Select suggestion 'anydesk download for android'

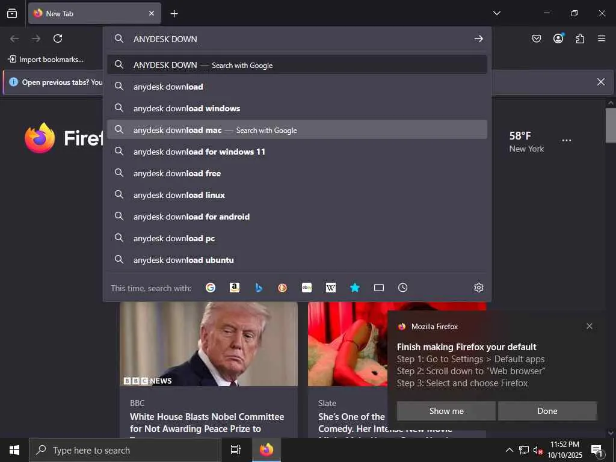pos(297,217)
